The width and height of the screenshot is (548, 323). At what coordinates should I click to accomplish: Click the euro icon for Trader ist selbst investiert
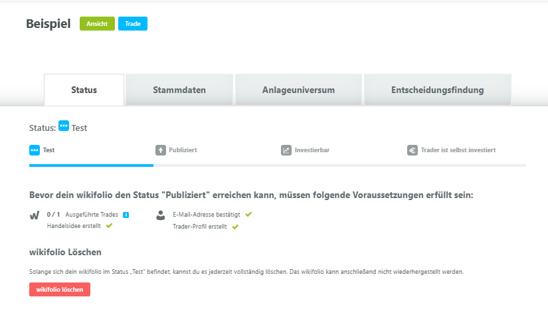click(412, 150)
